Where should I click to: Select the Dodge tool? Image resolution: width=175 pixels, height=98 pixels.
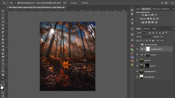point(3,57)
